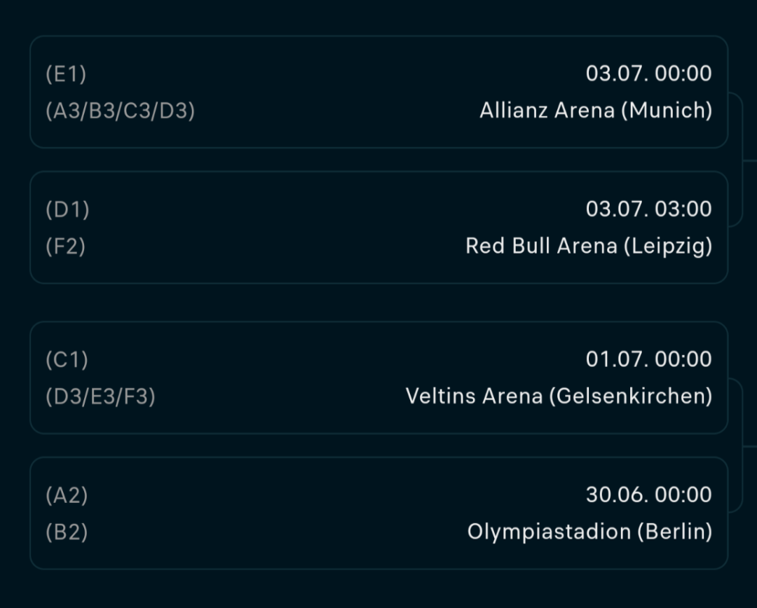Click the 30.06. 00:00 match time
The height and width of the screenshot is (608, 757).
point(649,495)
